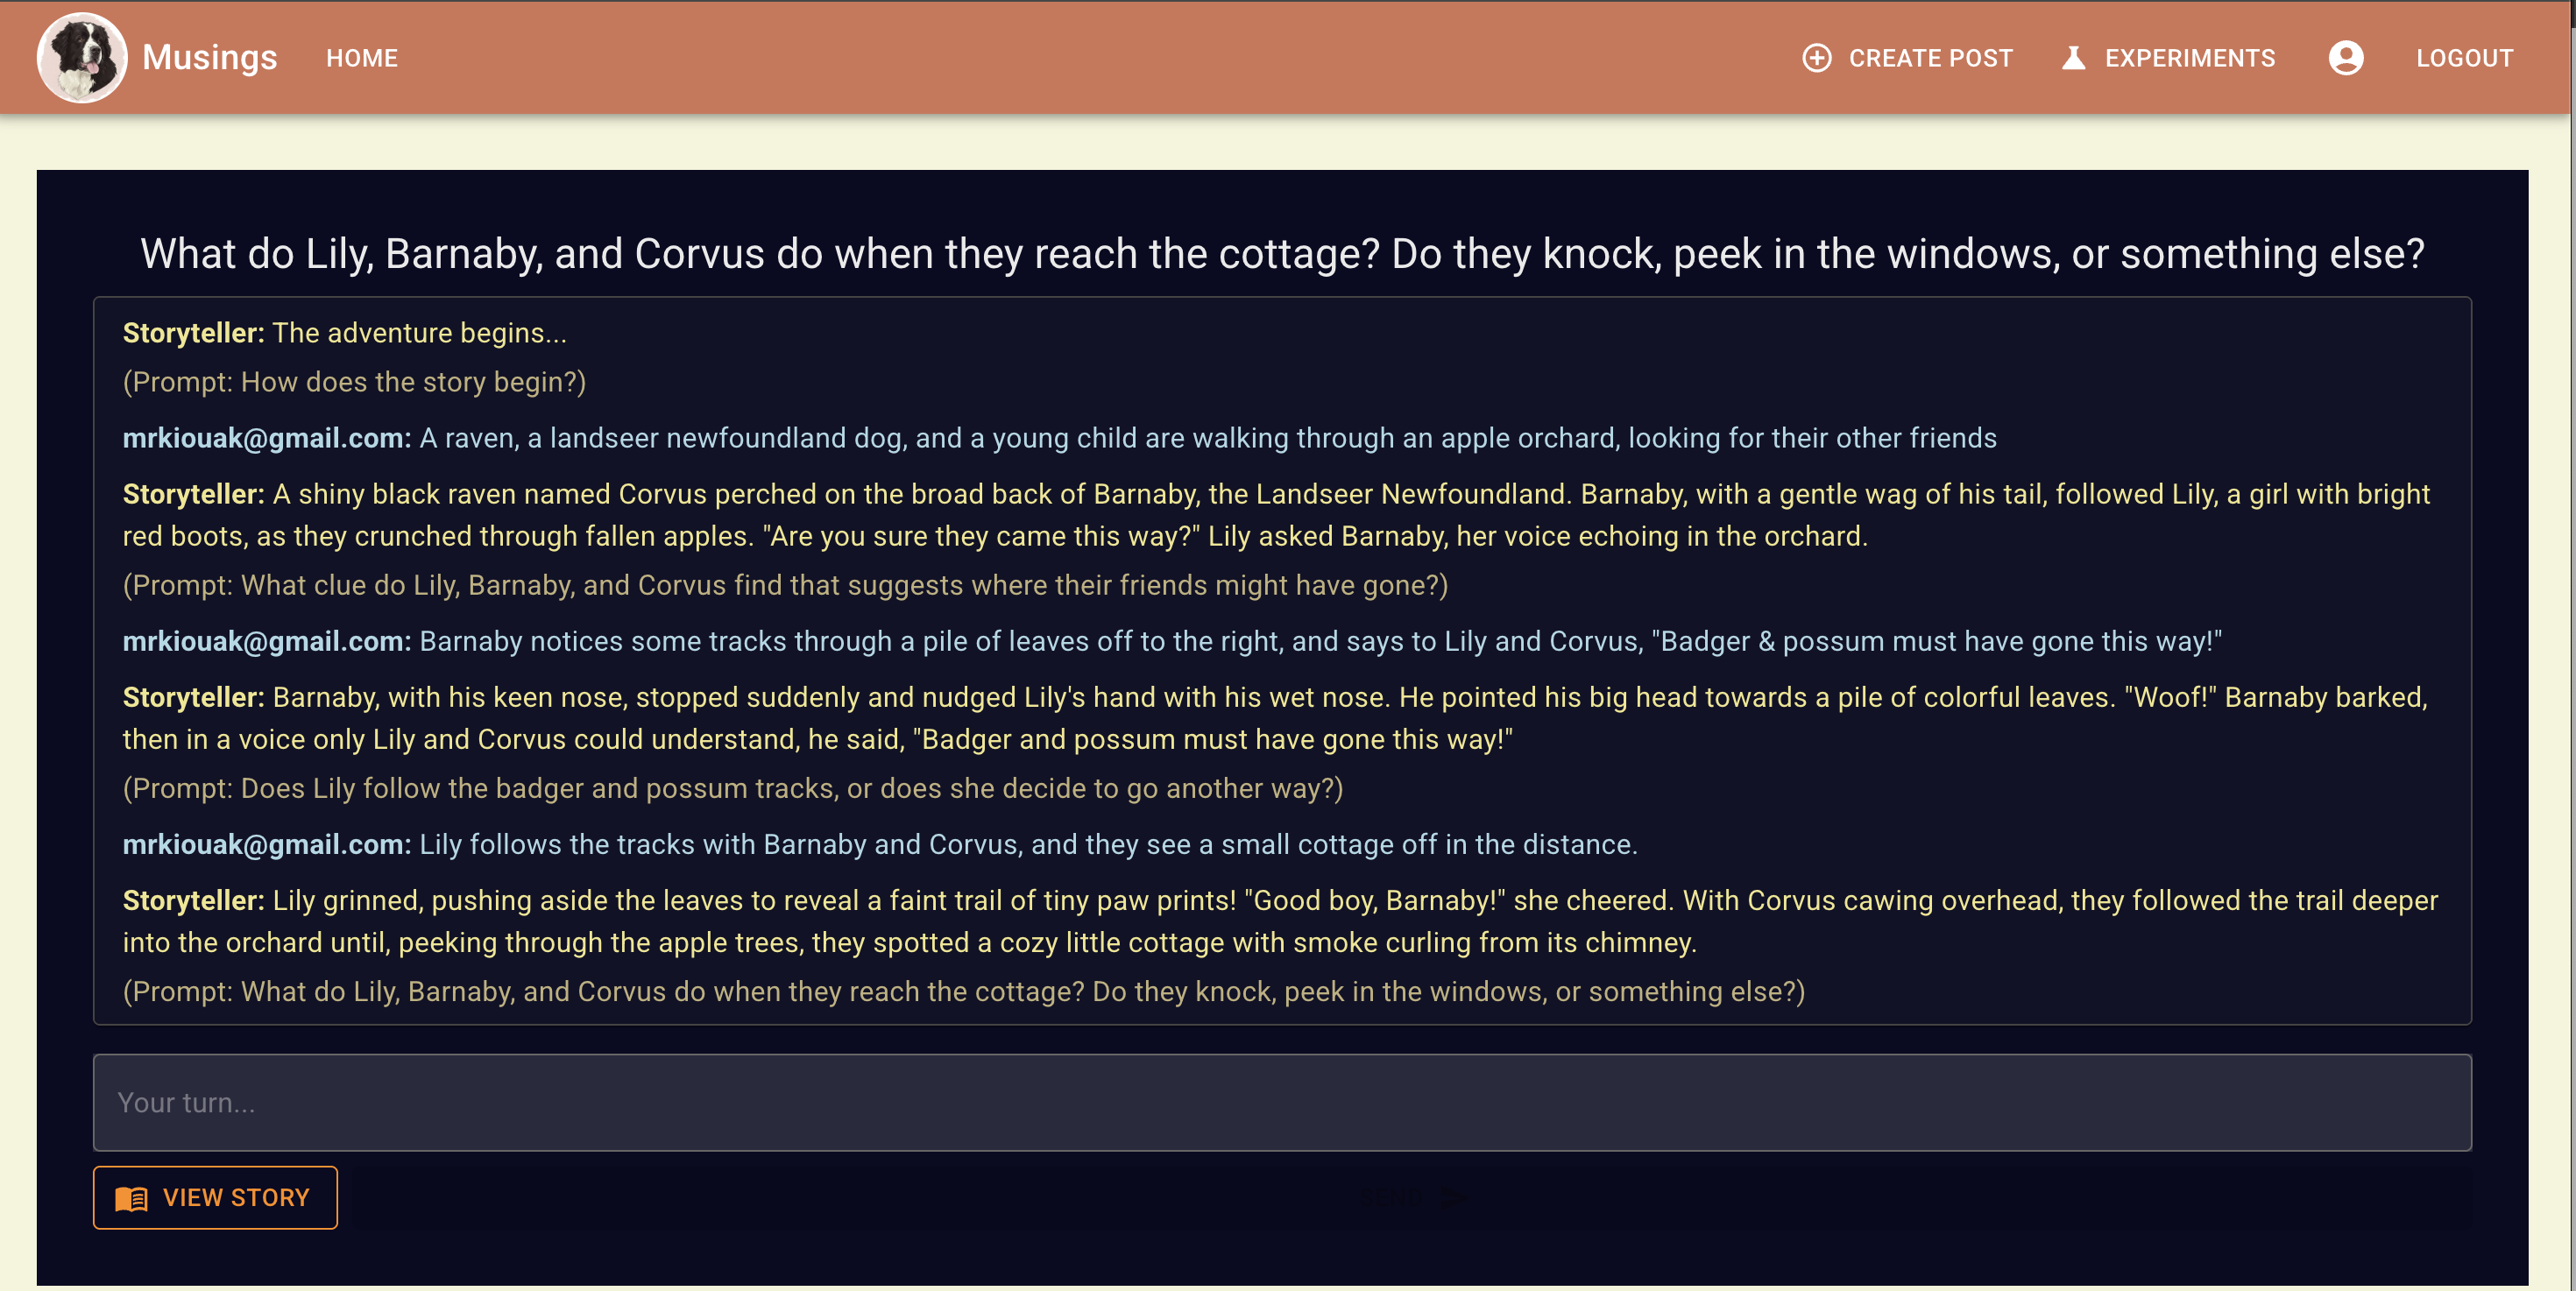The width and height of the screenshot is (2576, 1291).
Task: Open the VIEW STORY button label
Action: (236, 1198)
